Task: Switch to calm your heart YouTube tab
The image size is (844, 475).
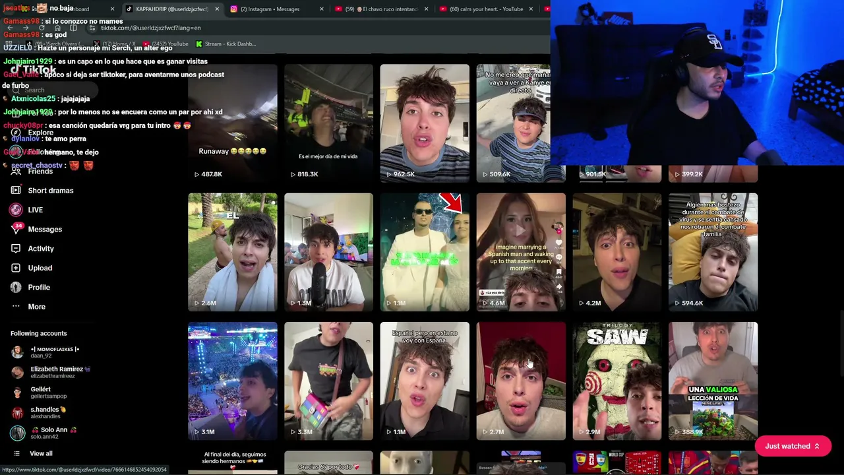Action: (x=487, y=9)
